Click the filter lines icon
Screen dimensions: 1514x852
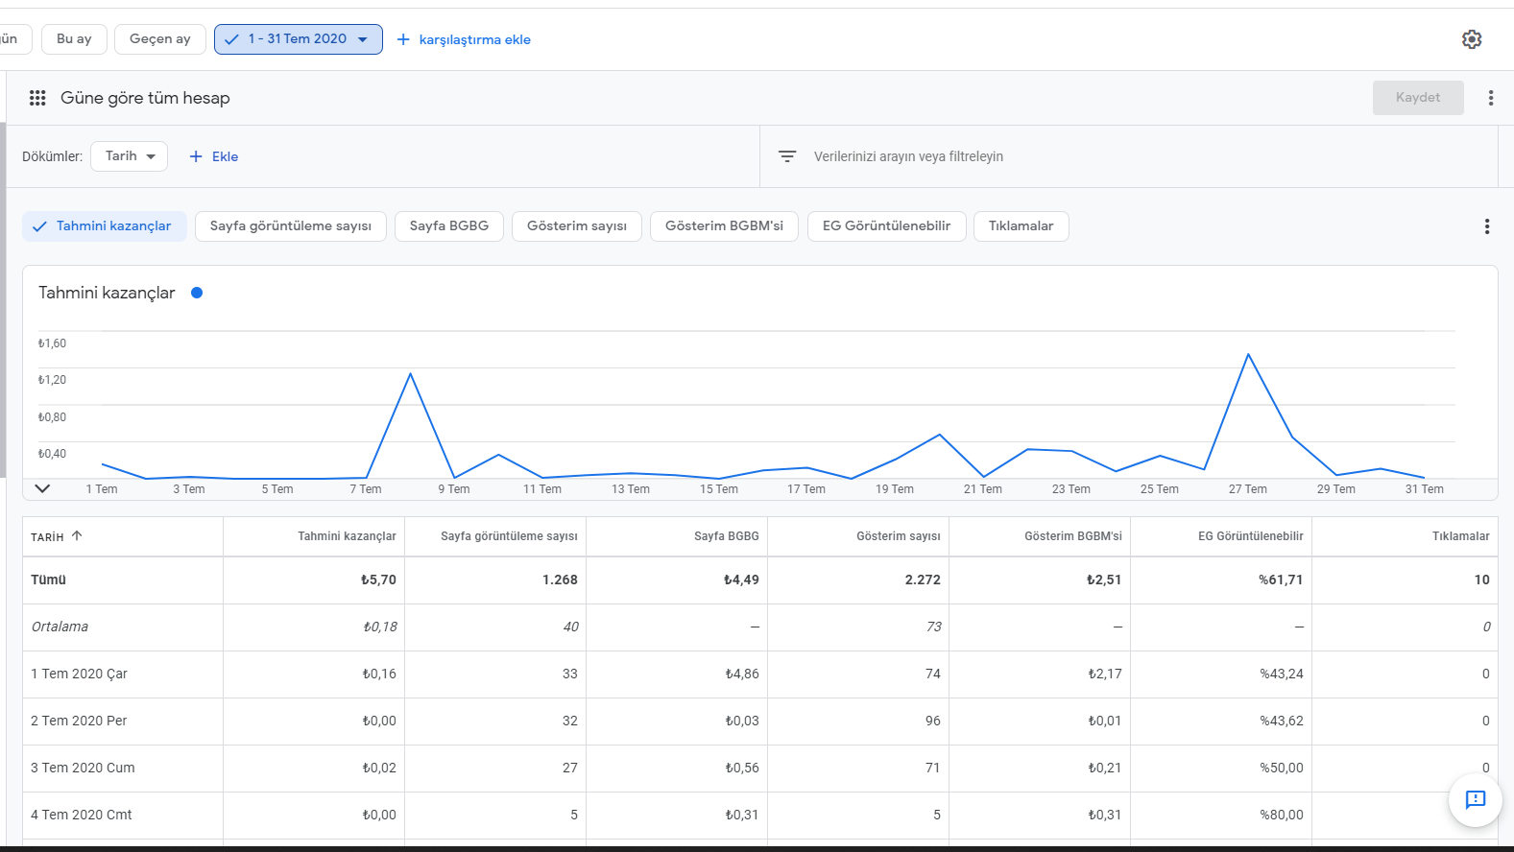pyautogui.click(x=787, y=156)
